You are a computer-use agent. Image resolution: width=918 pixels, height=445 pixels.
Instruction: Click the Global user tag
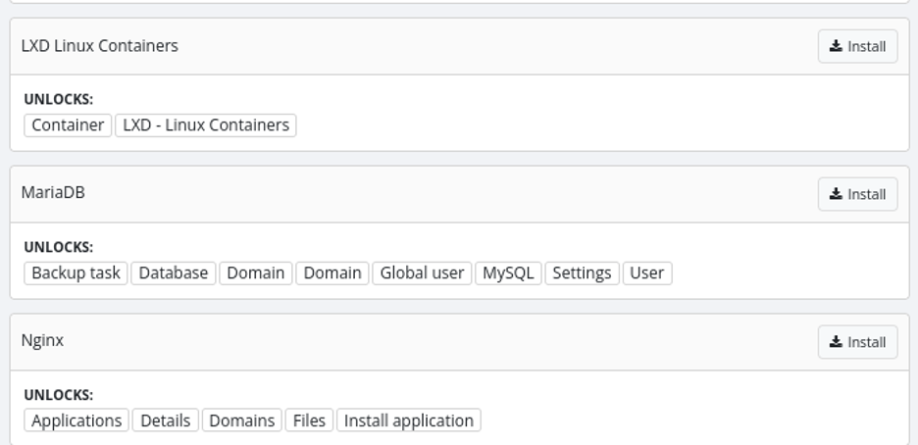pos(422,273)
